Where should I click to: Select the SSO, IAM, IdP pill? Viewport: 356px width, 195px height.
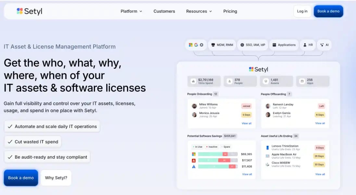253,45
